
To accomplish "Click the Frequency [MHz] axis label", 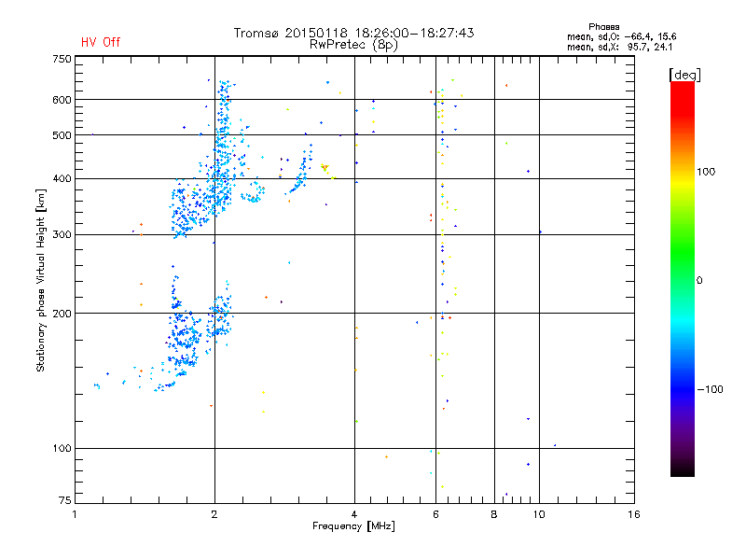I will (353, 526).
